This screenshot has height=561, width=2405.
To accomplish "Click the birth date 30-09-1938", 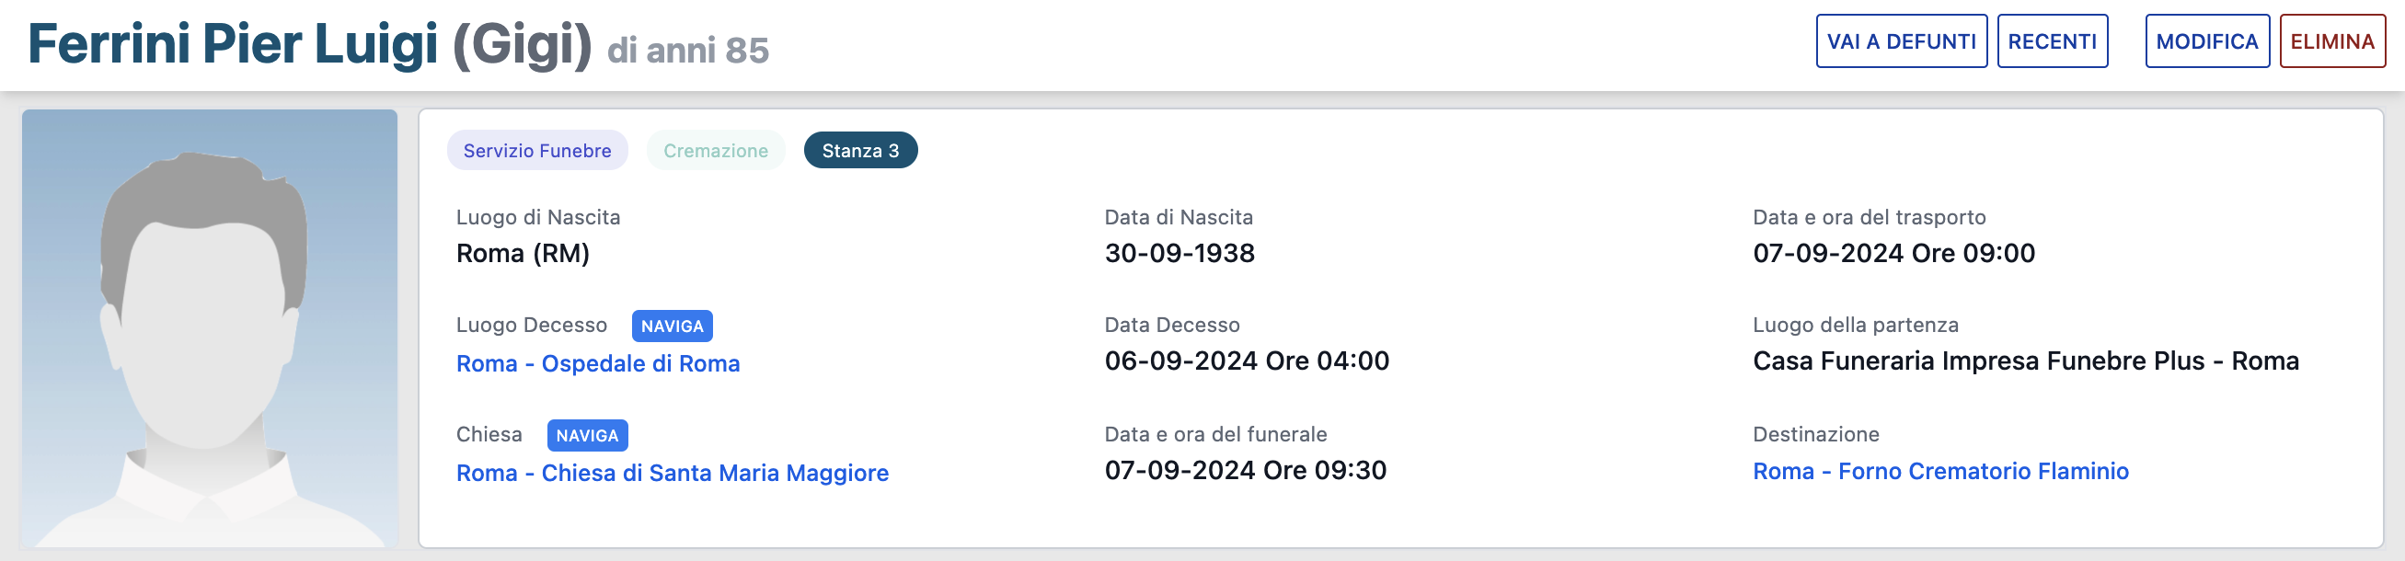I will coord(1179,253).
